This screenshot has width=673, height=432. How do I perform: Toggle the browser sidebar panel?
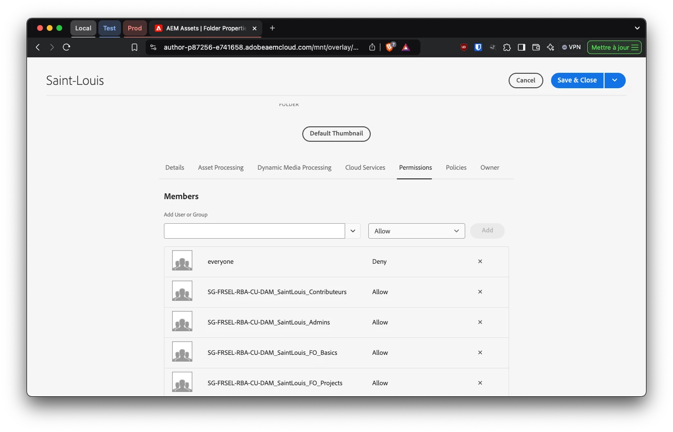click(521, 47)
